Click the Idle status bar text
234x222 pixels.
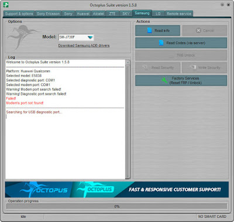23,217
